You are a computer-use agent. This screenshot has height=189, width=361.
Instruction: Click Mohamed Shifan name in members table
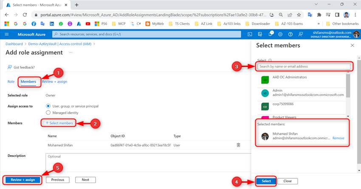60,145
